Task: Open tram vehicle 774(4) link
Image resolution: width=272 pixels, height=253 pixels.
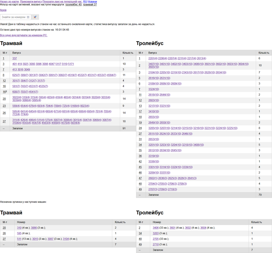Action: pyautogui.click(x=25, y=114)
